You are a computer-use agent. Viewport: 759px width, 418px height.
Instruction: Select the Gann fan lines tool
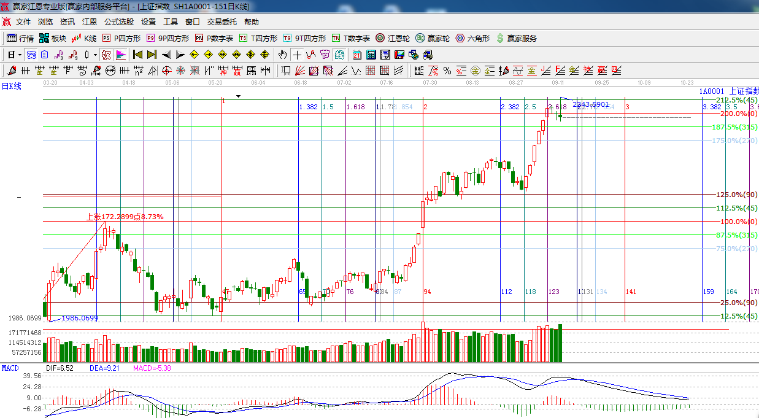pyautogui.click(x=300, y=71)
